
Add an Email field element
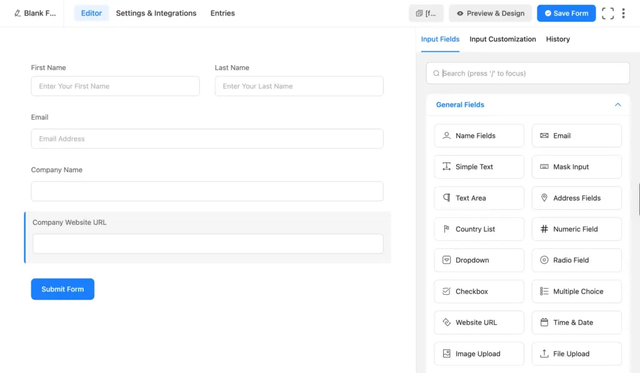[x=577, y=136]
